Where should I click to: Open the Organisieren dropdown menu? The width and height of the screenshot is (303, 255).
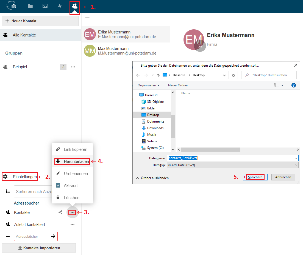click(x=149, y=85)
